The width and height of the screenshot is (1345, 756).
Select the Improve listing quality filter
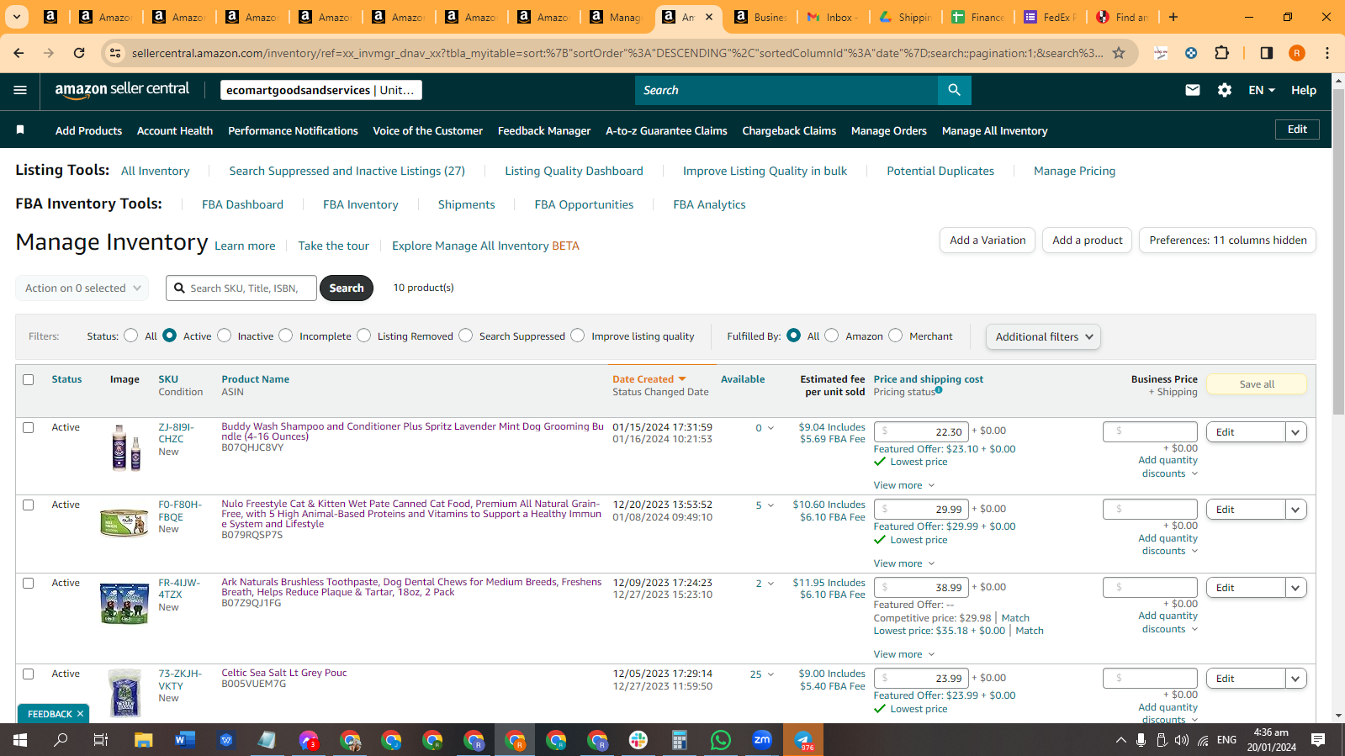[577, 336]
